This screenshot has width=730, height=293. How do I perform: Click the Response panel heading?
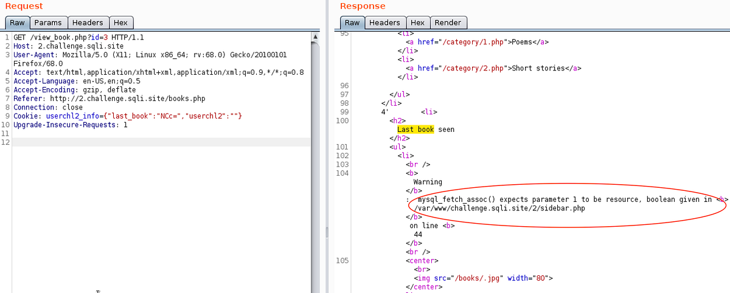click(x=363, y=6)
